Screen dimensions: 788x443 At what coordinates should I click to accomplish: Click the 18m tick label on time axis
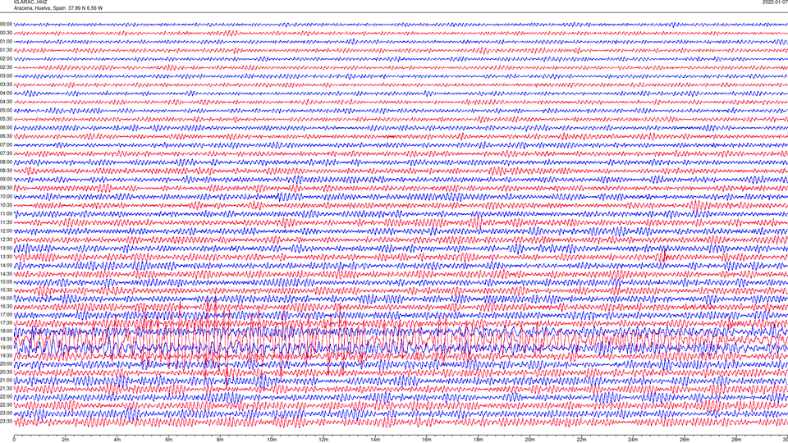coord(478,440)
